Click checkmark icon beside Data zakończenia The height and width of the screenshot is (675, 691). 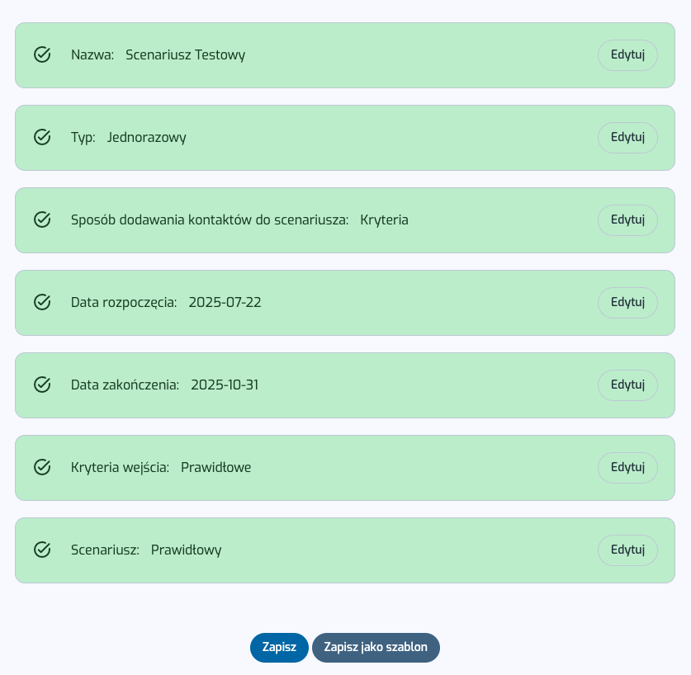pyautogui.click(x=42, y=385)
